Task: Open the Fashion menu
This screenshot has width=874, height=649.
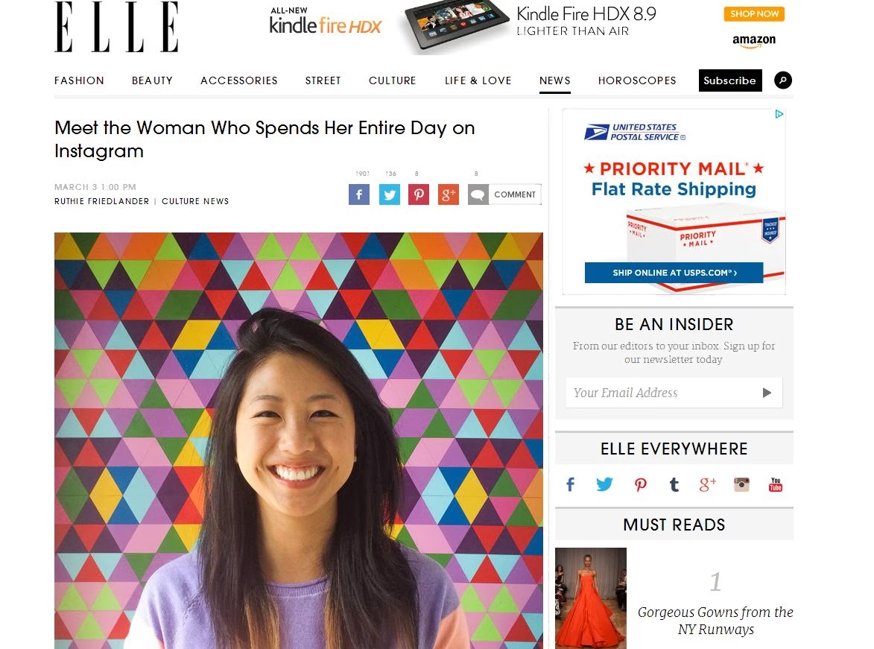Action: (79, 80)
